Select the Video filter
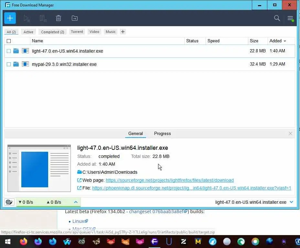Image resolution: width=300 pixels, height=248 pixels. 94,32
